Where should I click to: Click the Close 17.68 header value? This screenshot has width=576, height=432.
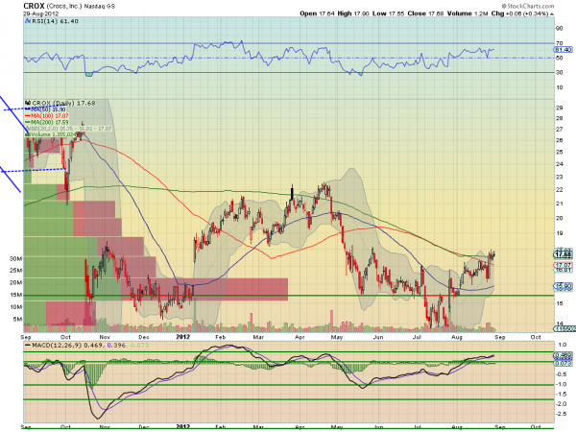tap(425, 13)
